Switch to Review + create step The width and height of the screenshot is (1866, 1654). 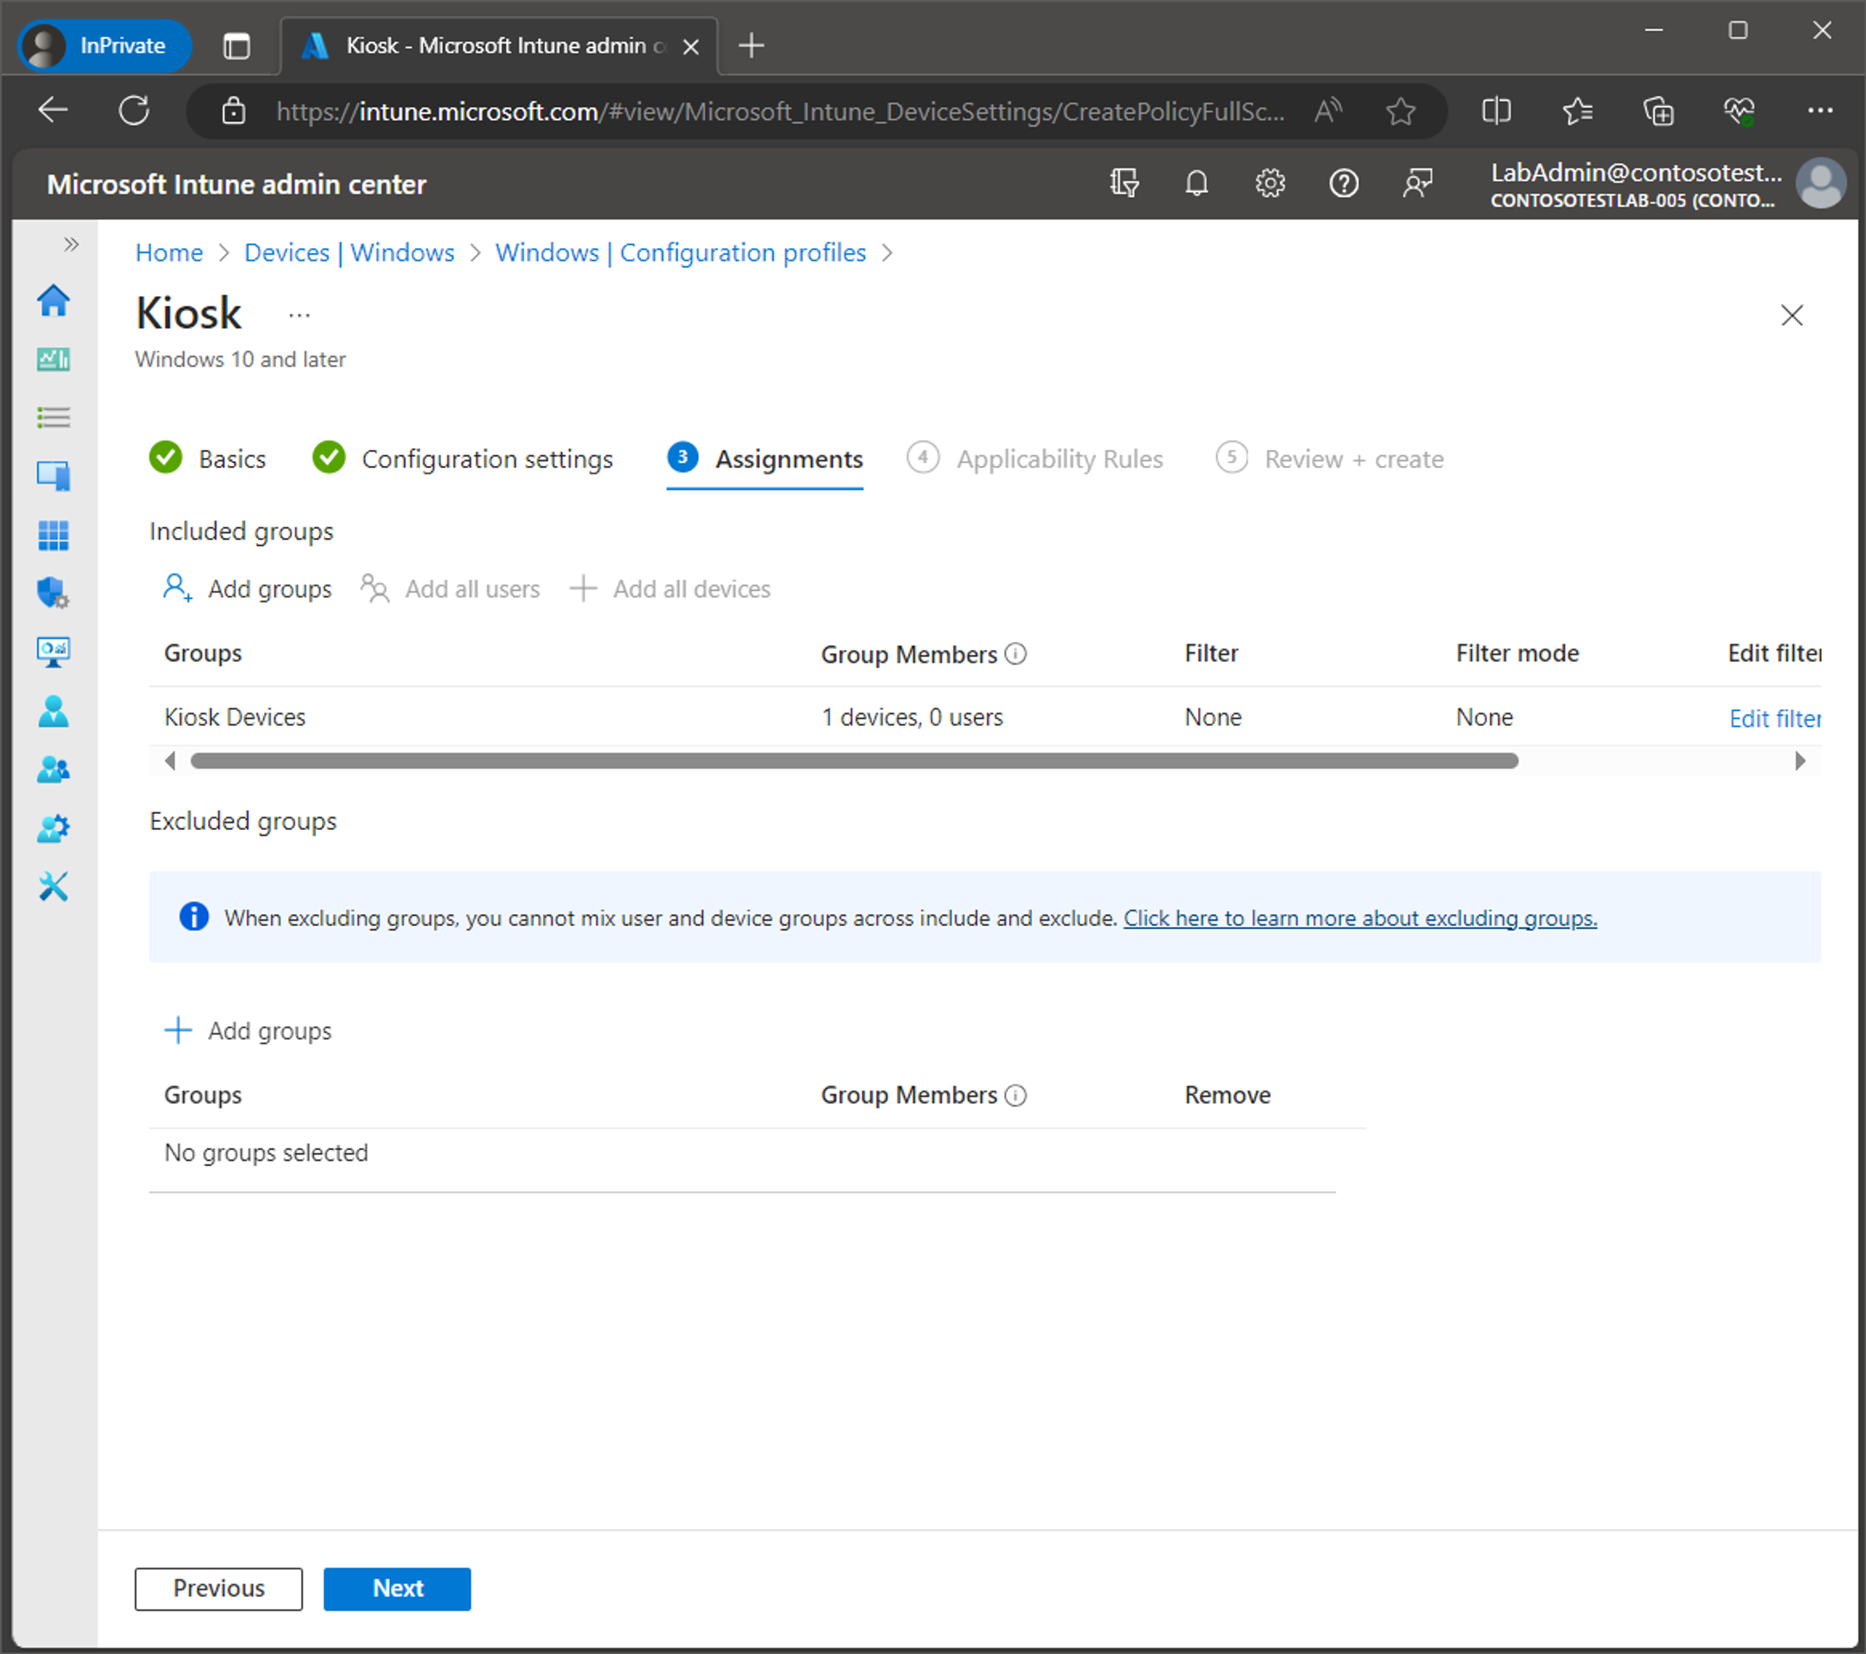[x=1329, y=458]
